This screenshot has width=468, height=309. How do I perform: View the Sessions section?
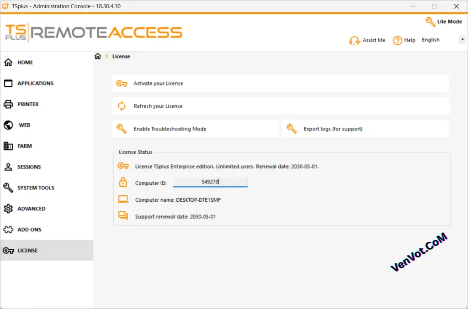click(x=47, y=167)
